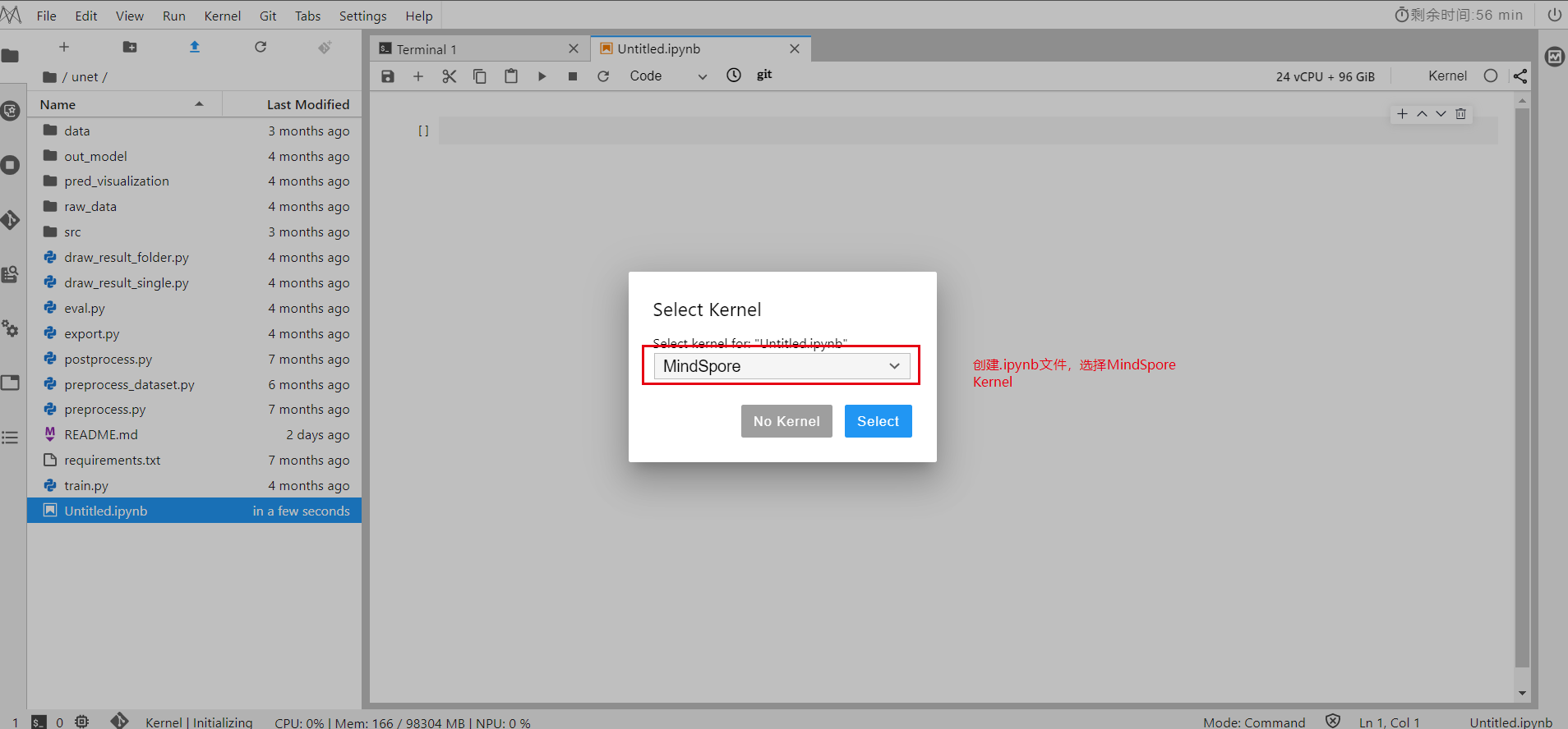The height and width of the screenshot is (729, 1568).
Task: Select the out_model folder
Action: 194,156
